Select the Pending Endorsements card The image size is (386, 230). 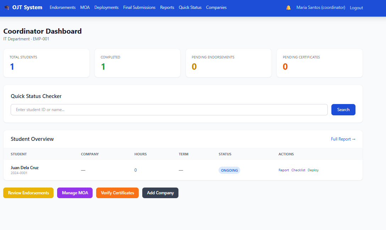(x=228, y=63)
